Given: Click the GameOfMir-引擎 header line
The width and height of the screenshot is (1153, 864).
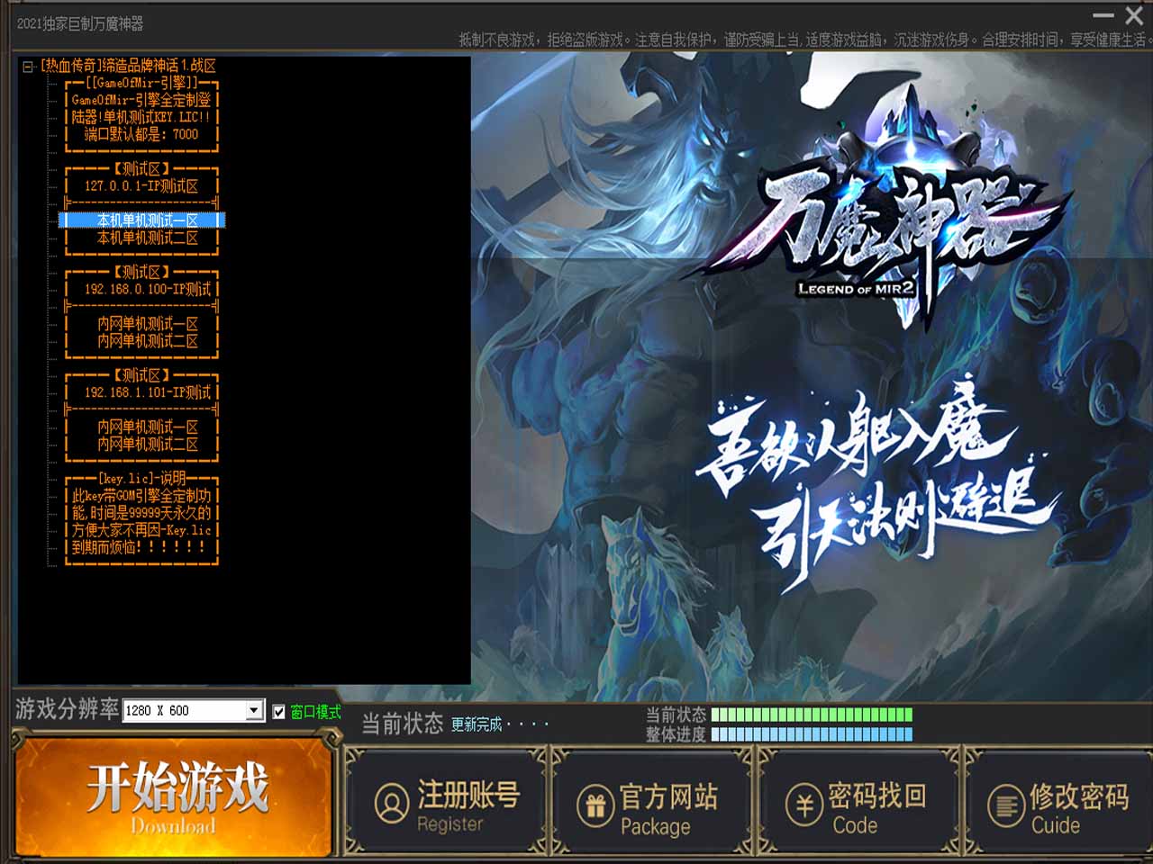Looking at the screenshot, I should click(142, 83).
